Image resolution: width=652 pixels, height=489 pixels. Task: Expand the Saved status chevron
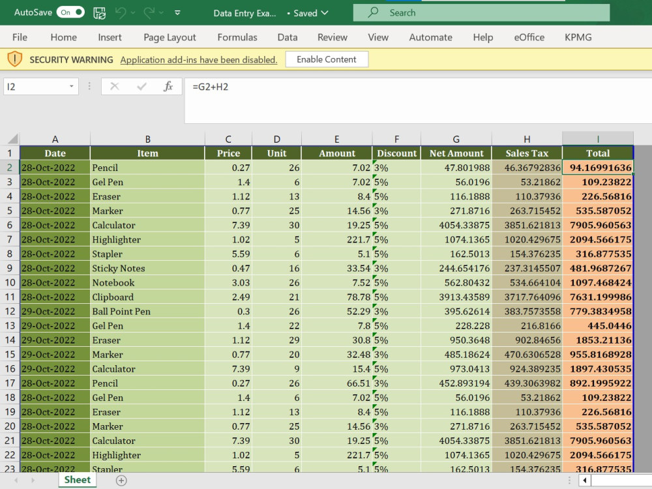click(x=325, y=13)
